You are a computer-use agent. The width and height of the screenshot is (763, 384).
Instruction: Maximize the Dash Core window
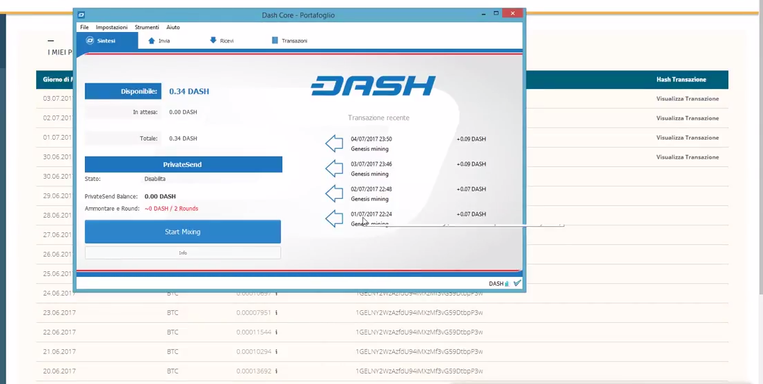click(496, 13)
